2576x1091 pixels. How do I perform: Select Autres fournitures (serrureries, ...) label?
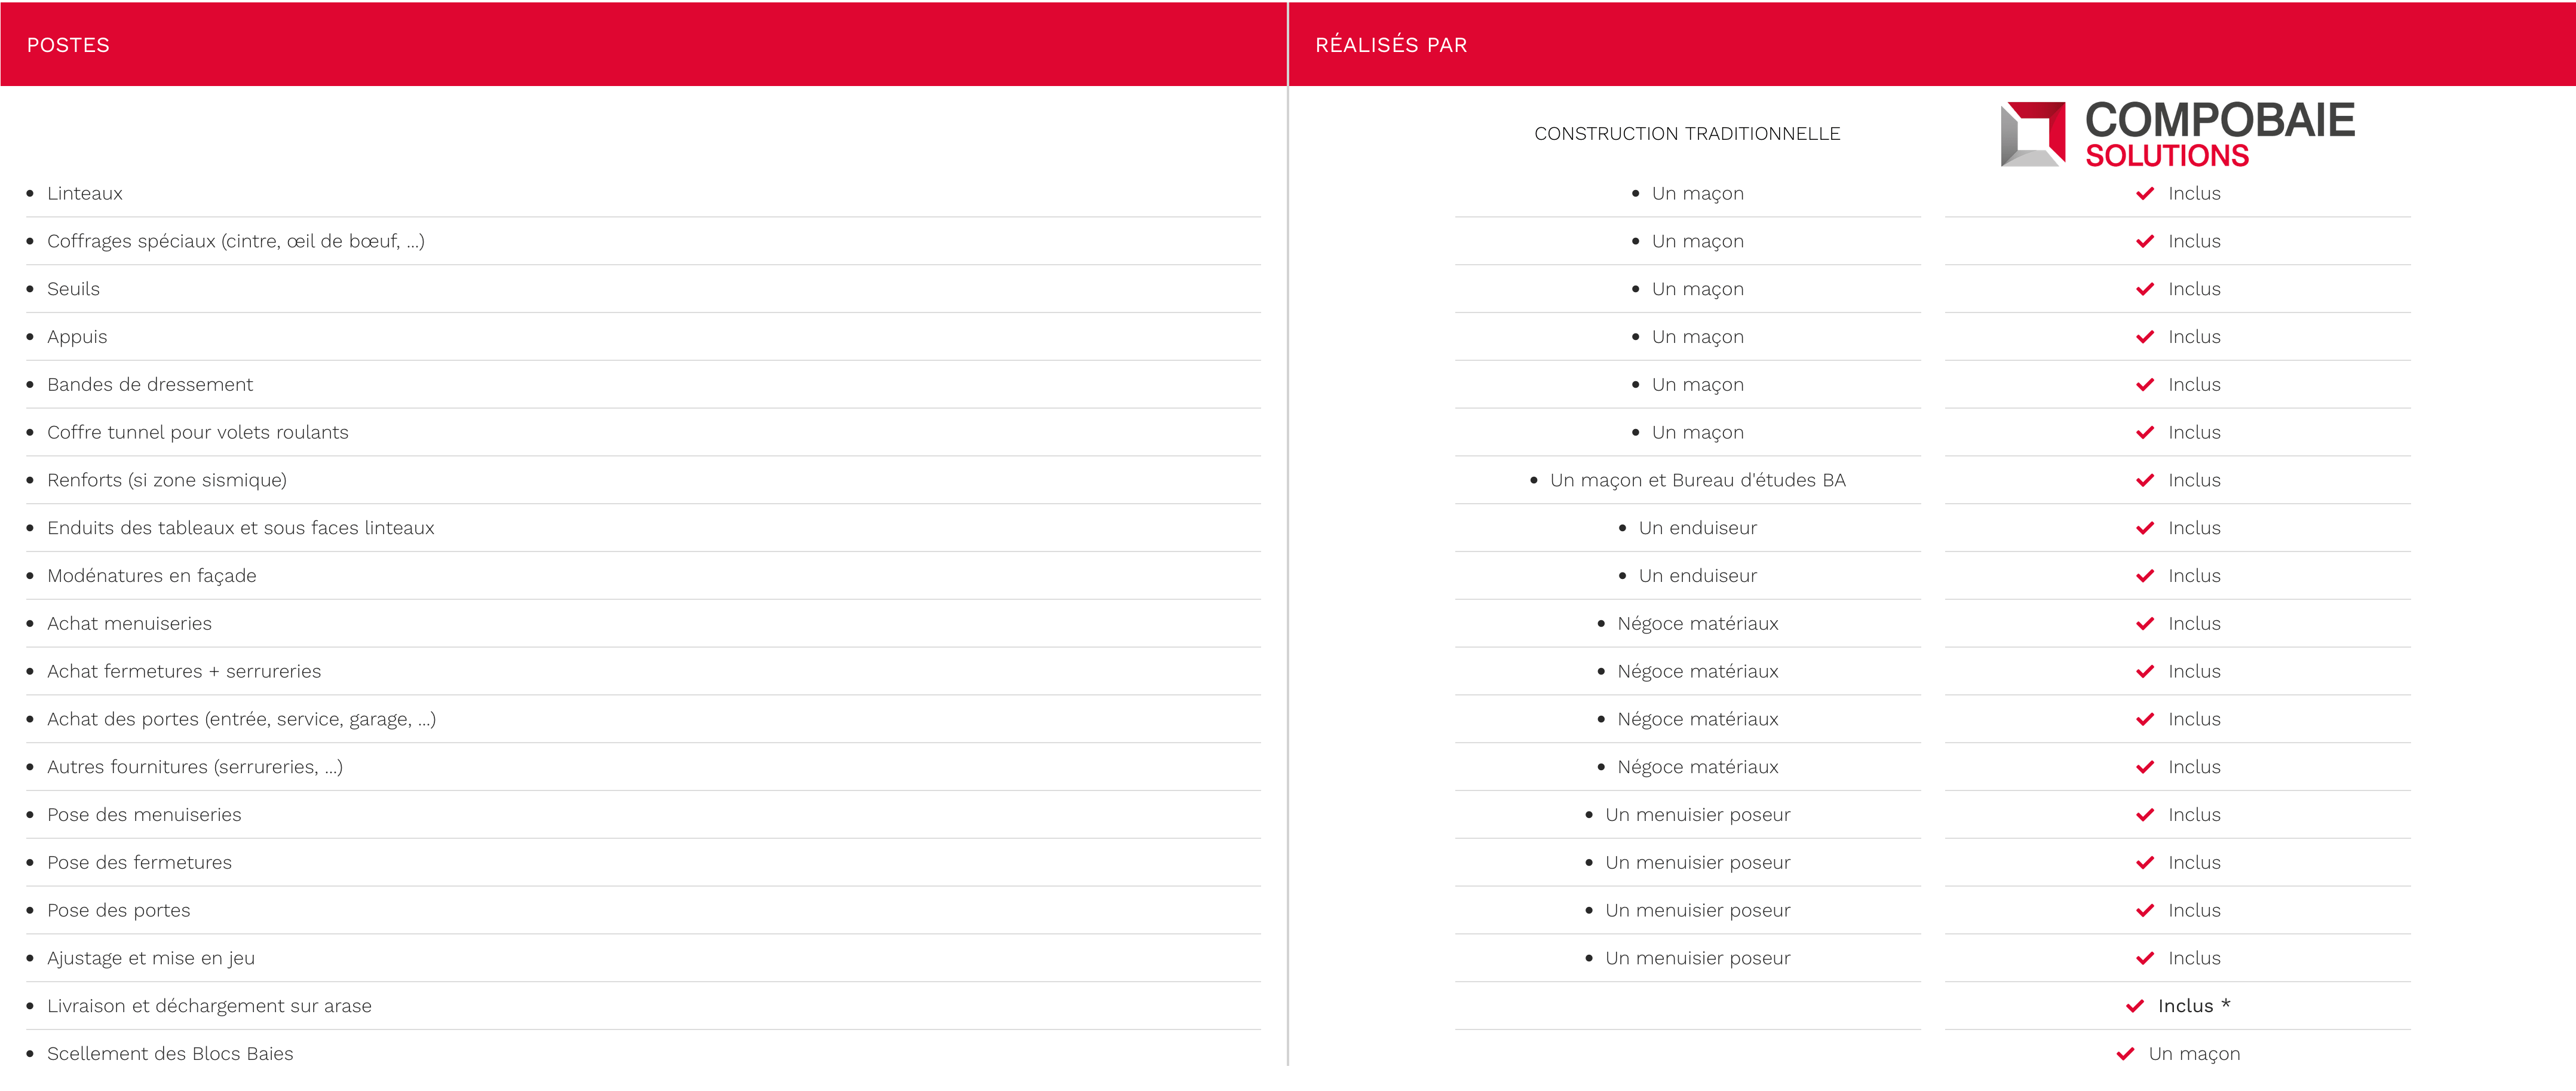195,768
